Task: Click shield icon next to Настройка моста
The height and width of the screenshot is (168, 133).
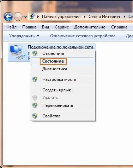Action: click(x=35, y=79)
